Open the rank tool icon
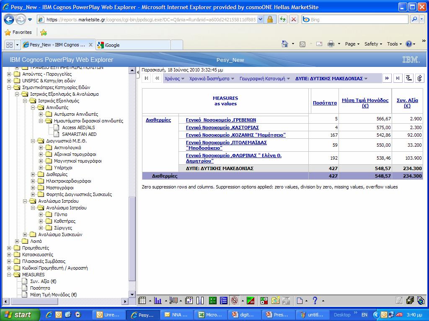Viewport: 429px width, 321px height. [x=224, y=301]
